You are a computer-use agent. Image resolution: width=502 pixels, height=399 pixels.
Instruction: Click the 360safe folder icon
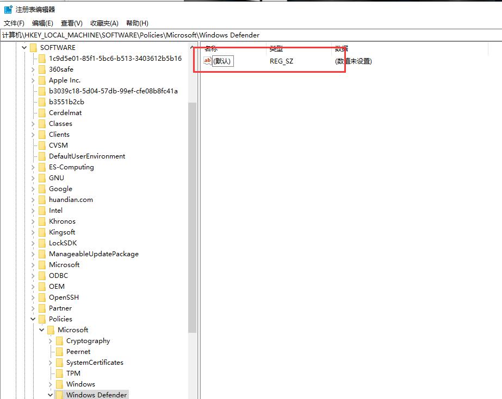point(42,69)
